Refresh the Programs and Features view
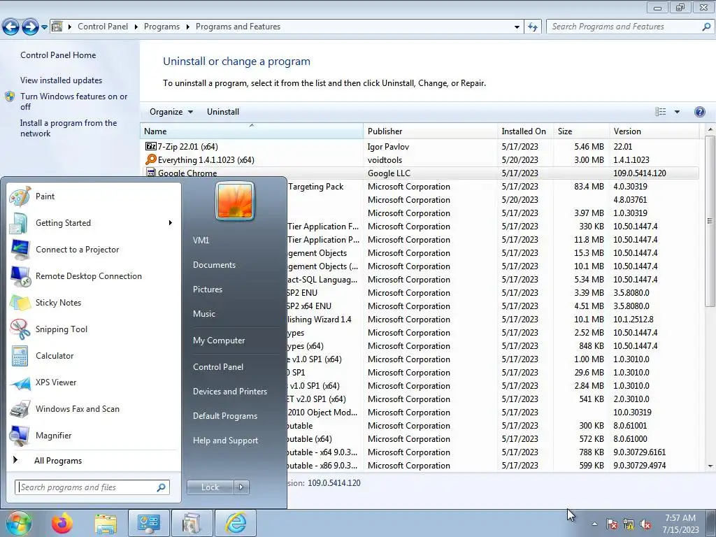The height and width of the screenshot is (537, 716). point(533,27)
